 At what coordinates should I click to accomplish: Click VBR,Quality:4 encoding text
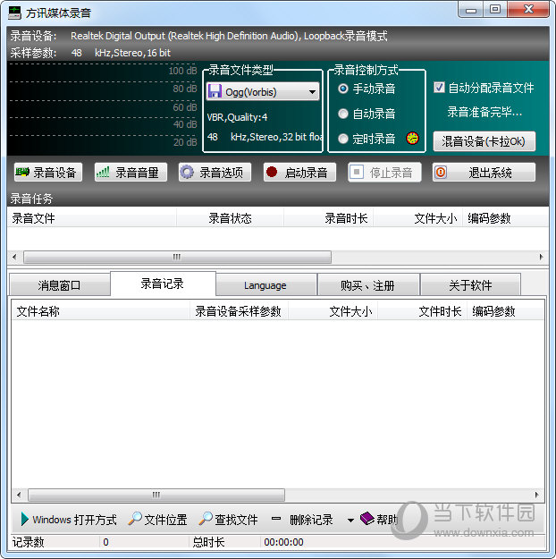pos(237,117)
